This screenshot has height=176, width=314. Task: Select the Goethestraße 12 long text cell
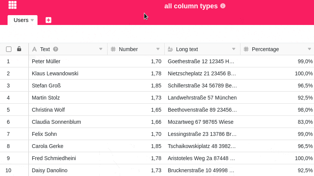(x=202, y=61)
